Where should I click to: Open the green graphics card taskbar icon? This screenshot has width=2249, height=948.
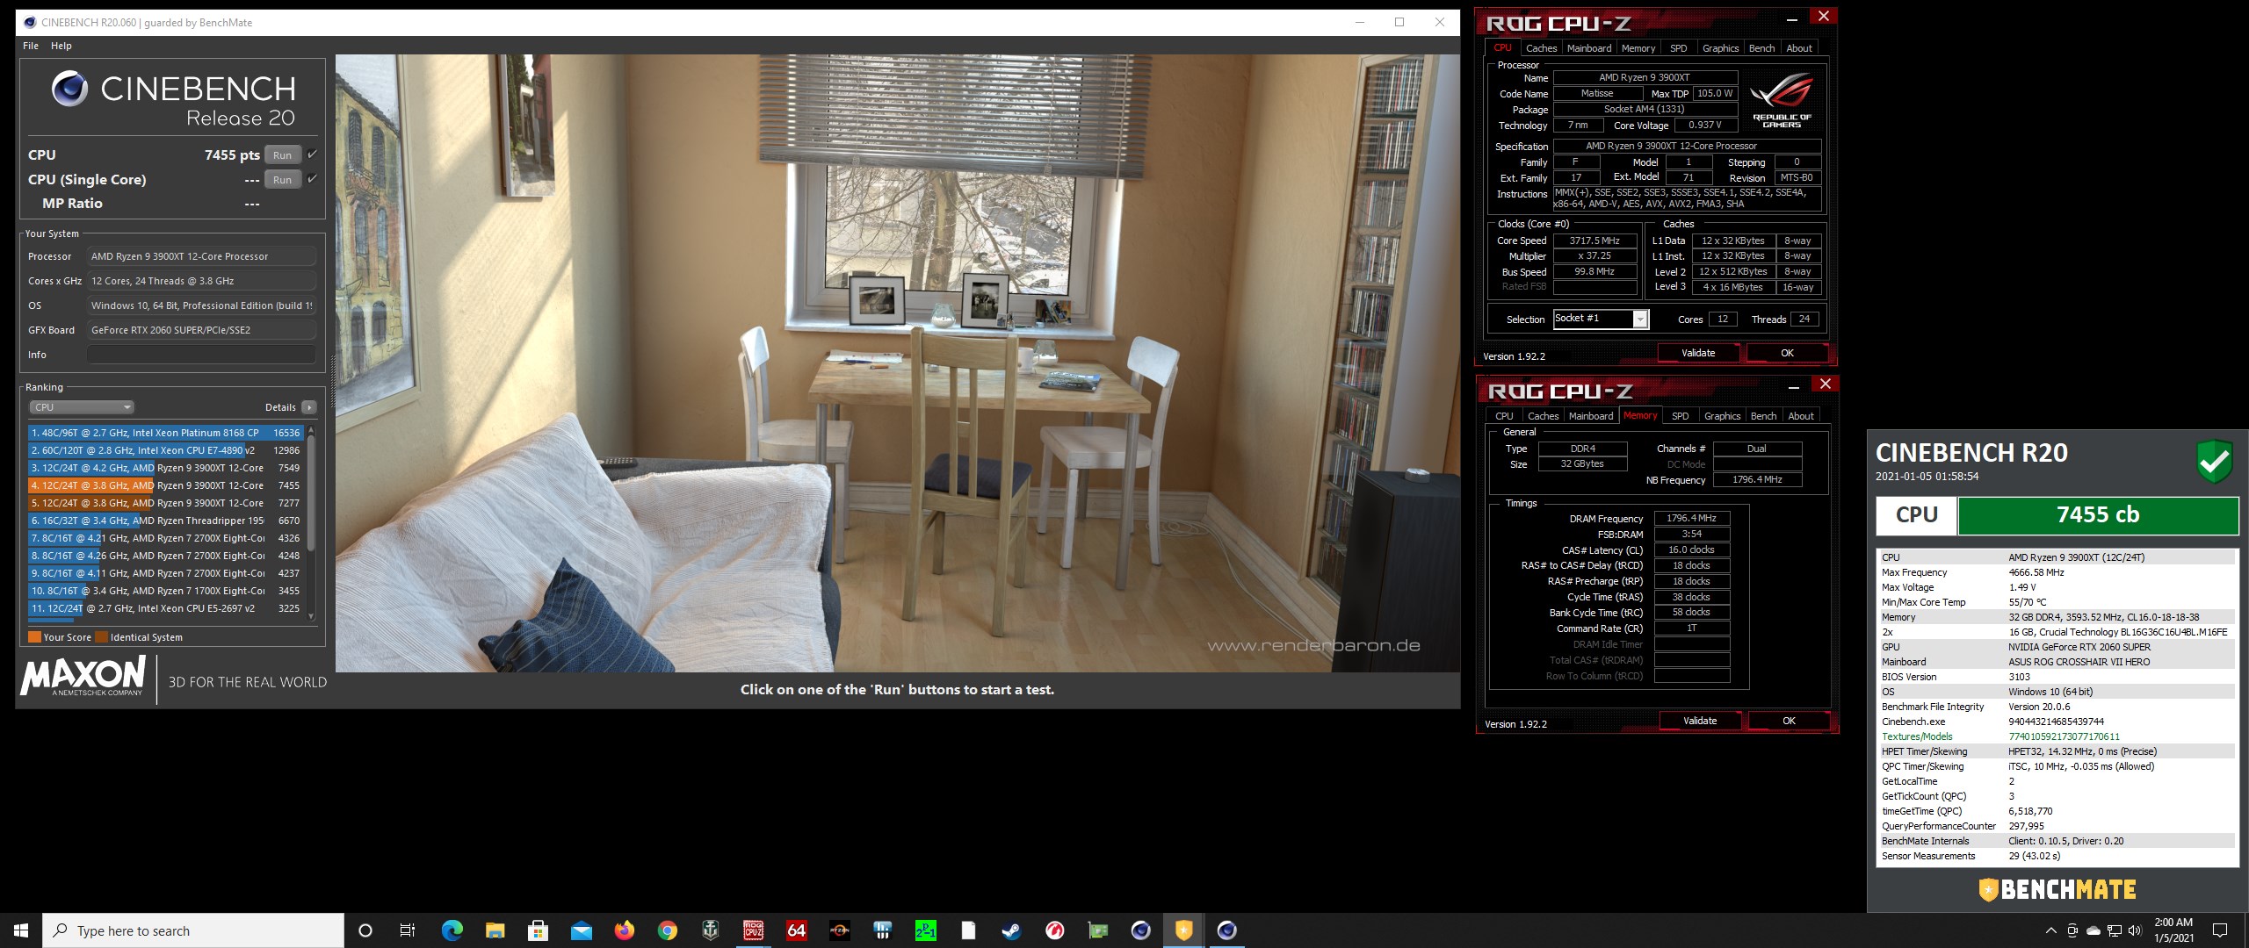point(1097,930)
